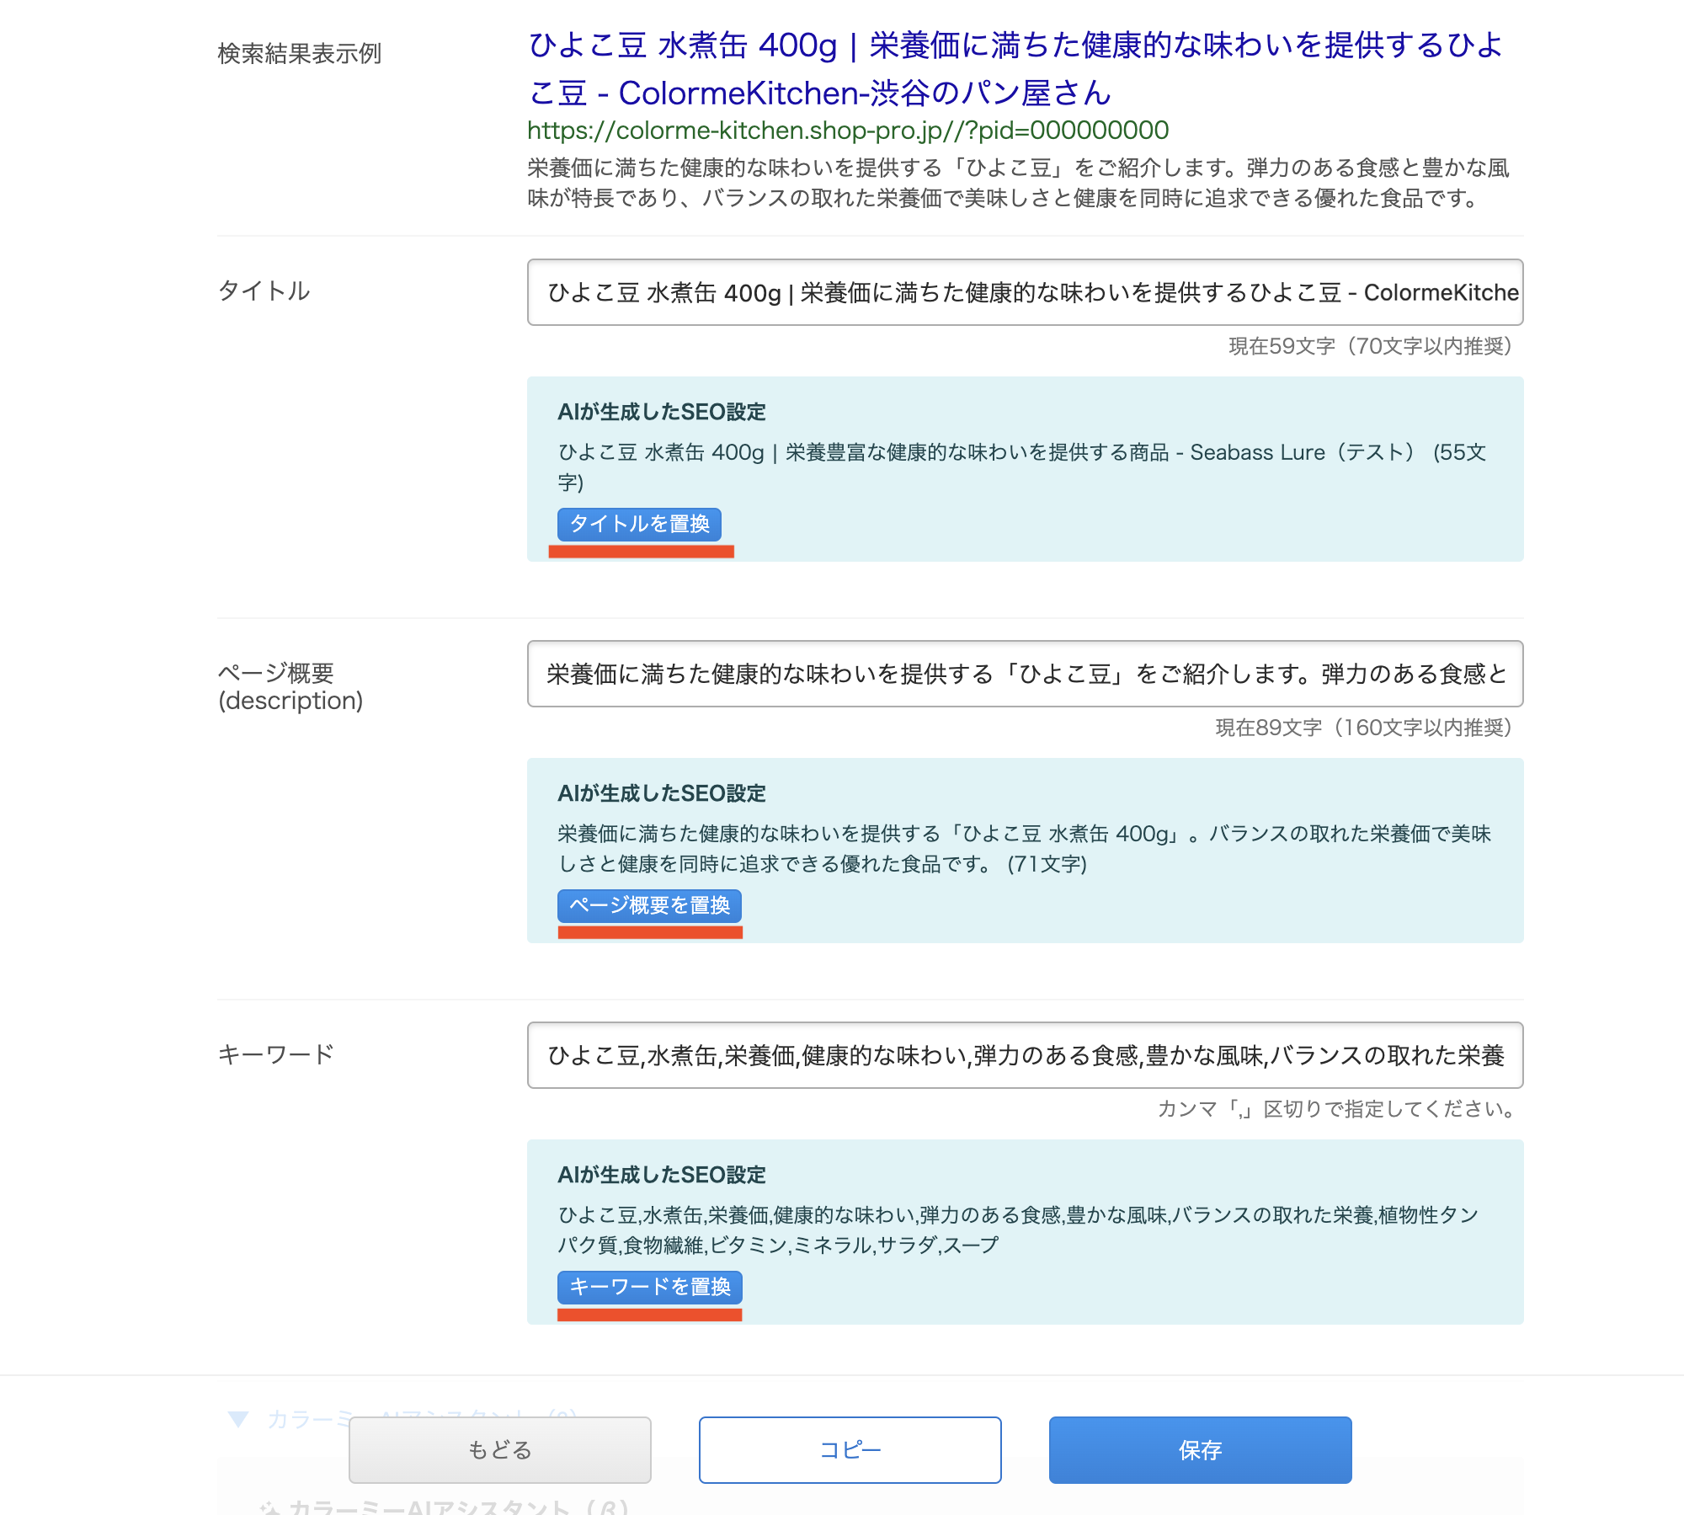Click the ページ概要を置換 replace button
The height and width of the screenshot is (1515, 1684).
point(649,906)
